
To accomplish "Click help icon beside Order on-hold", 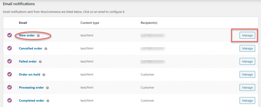I will click(x=44, y=75).
